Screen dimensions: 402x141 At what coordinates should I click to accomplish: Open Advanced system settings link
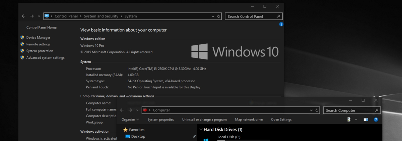tap(46, 58)
